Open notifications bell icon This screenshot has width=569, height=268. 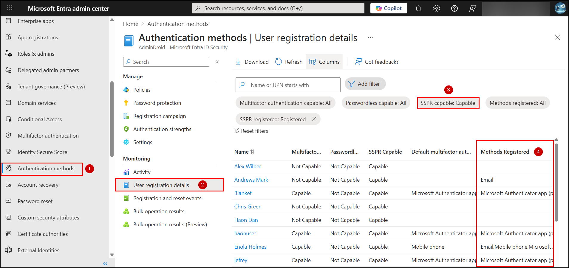point(418,8)
